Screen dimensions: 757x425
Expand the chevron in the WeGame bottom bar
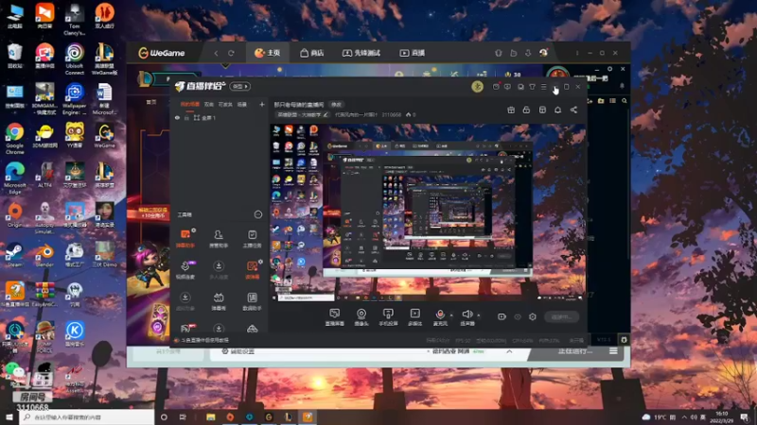[x=509, y=351]
